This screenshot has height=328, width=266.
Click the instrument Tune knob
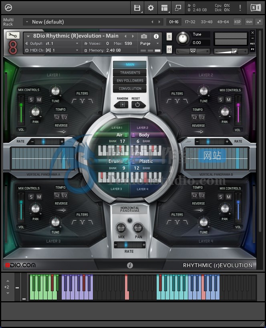click(183, 38)
